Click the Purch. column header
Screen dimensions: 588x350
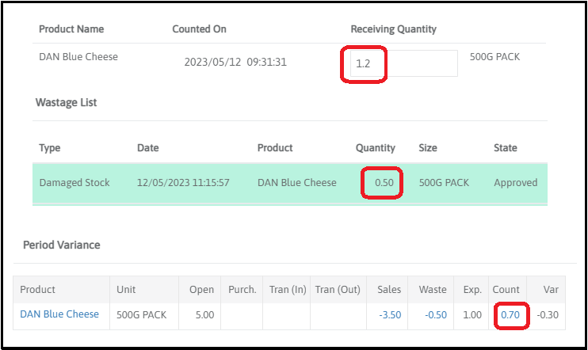[x=242, y=290]
